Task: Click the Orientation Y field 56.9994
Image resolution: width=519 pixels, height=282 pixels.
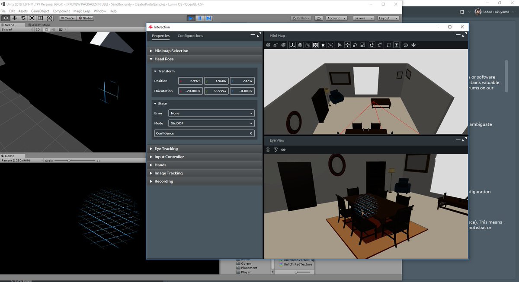Action: pyautogui.click(x=216, y=91)
